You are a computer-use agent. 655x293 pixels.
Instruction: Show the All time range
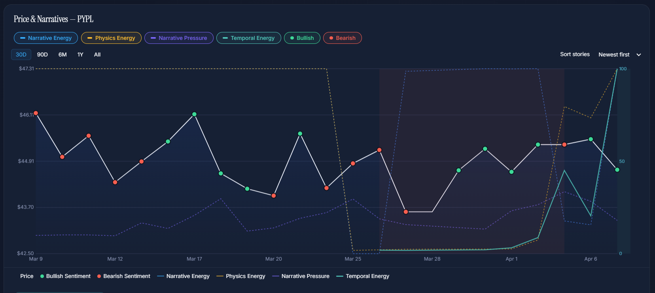[97, 54]
